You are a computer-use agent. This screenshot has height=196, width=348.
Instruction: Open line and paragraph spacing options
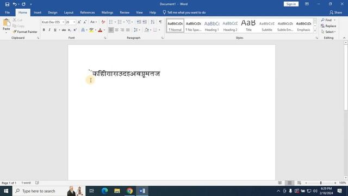coord(135,30)
